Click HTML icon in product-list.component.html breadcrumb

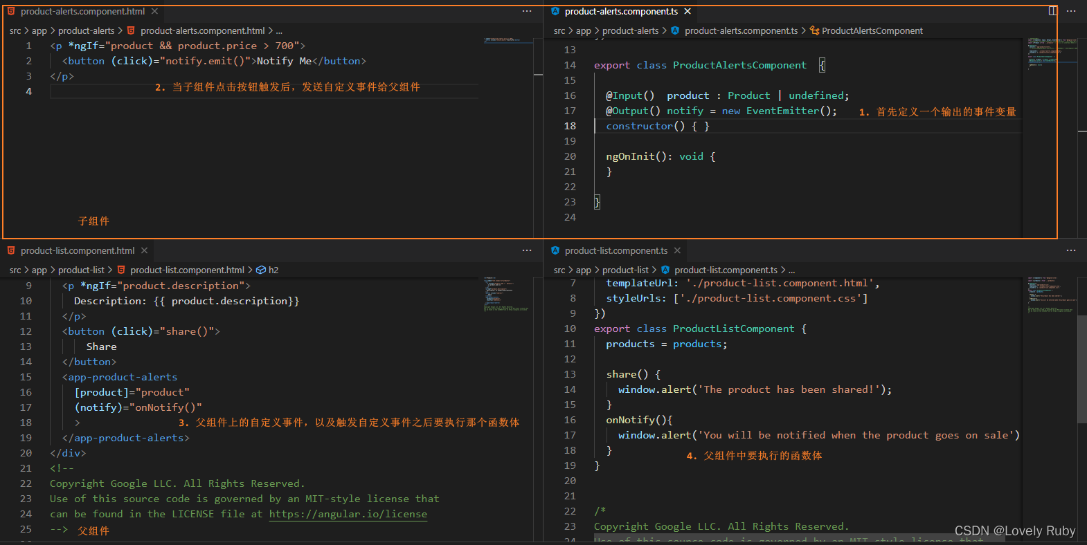click(x=121, y=270)
